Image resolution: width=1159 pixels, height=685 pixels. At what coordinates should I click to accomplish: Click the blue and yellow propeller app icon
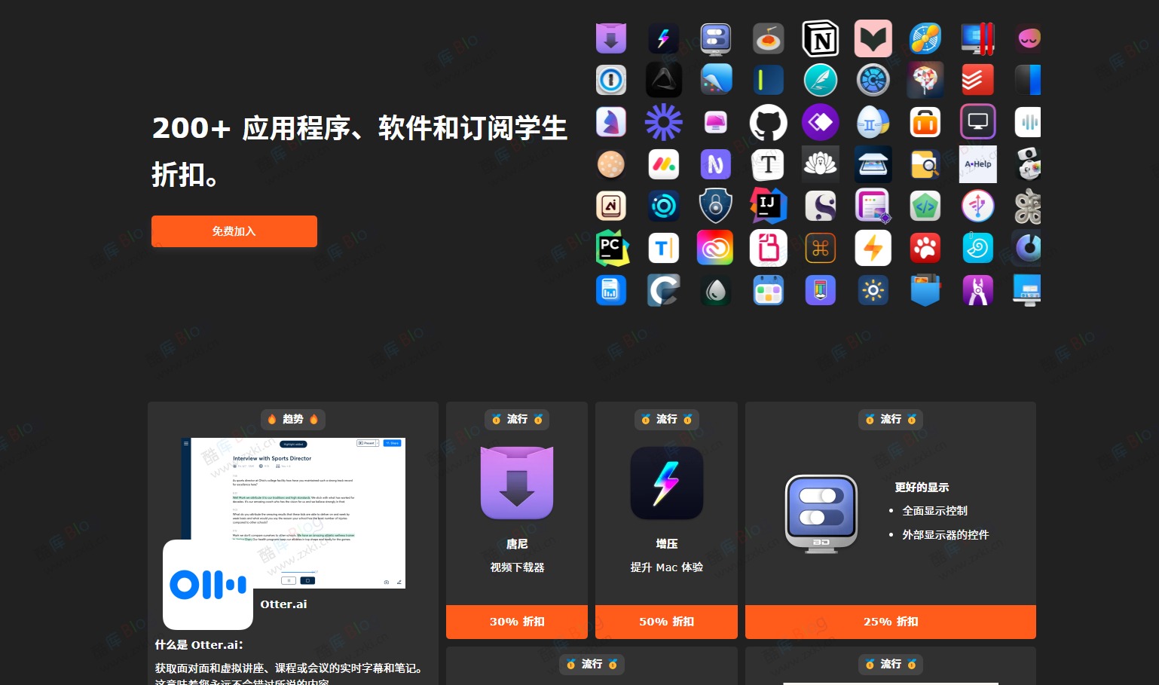pyautogui.click(x=925, y=38)
